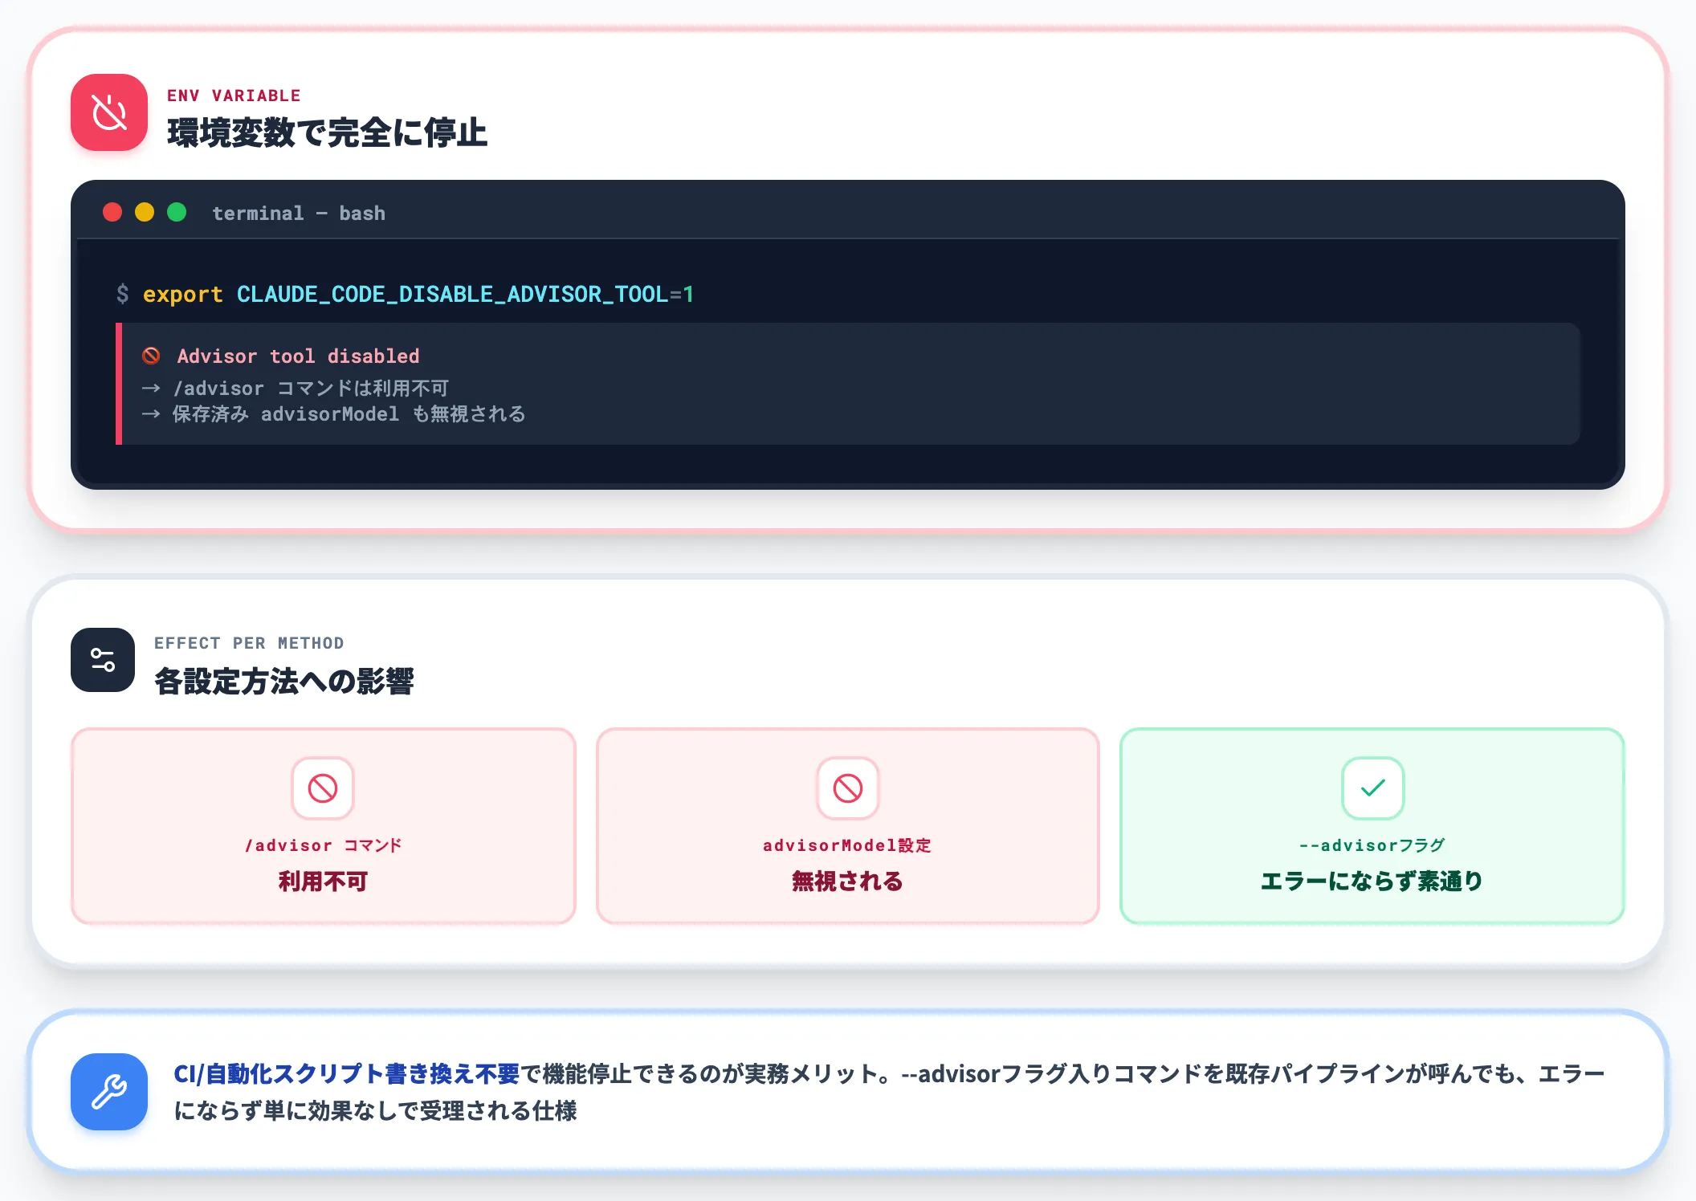The height and width of the screenshot is (1201, 1696).
Task: Click the '/advisor コマンド' card label
Action: pyautogui.click(x=324, y=845)
